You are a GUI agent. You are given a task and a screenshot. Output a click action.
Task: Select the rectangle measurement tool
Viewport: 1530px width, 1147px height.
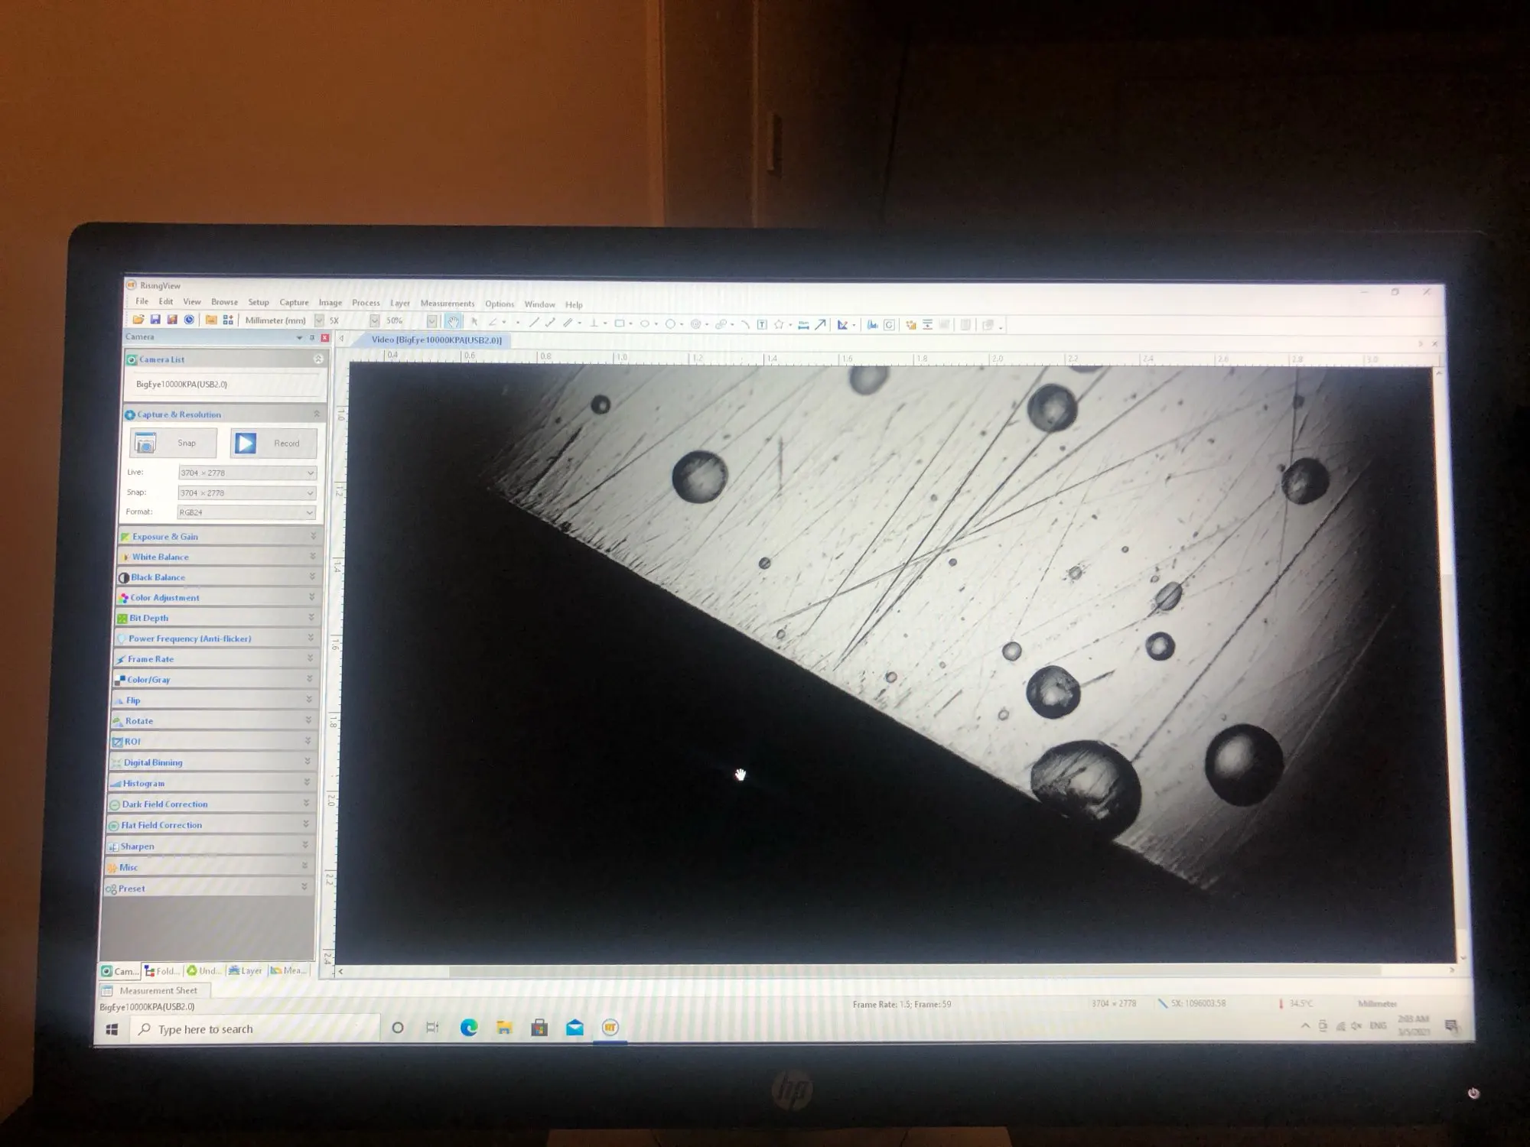coord(619,323)
